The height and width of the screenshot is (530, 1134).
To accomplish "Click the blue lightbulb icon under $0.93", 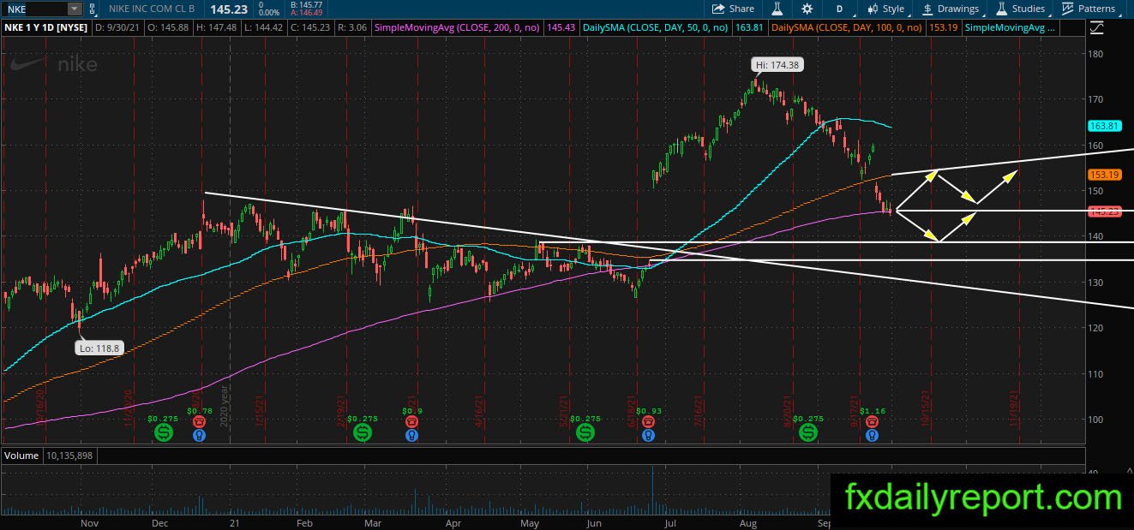I will click(x=649, y=435).
